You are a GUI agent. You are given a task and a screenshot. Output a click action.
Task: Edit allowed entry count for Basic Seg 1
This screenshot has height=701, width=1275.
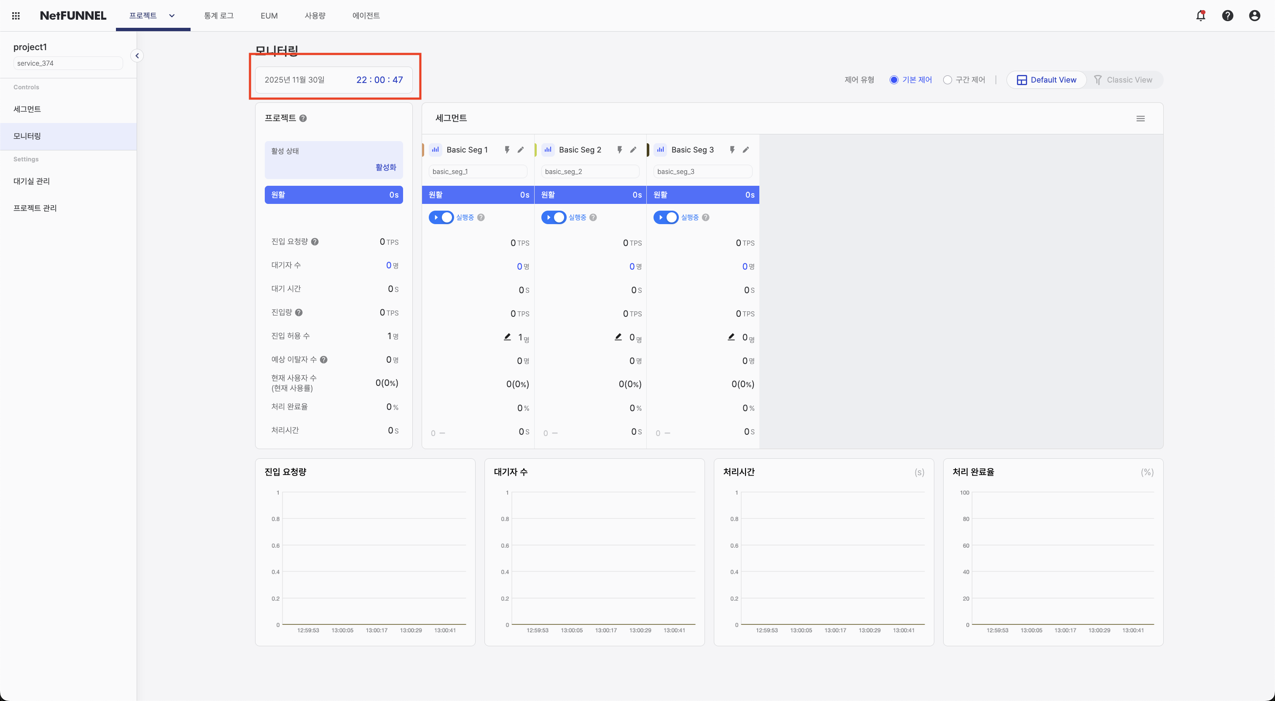pyautogui.click(x=507, y=337)
